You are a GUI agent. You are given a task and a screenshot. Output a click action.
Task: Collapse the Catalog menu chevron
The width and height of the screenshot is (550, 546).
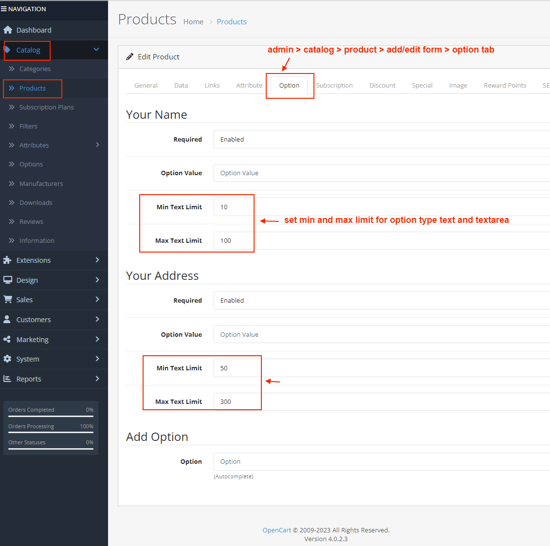tap(96, 50)
